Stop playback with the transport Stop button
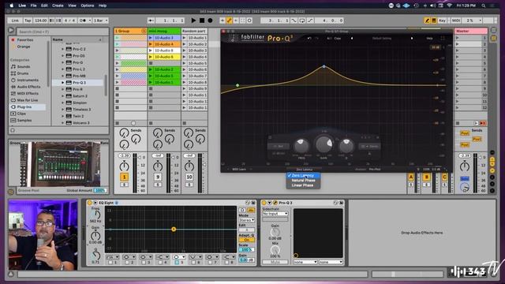The image size is (505, 284). [202, 21]
